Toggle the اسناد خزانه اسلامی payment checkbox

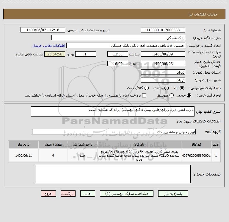click(x=144, y=95)
